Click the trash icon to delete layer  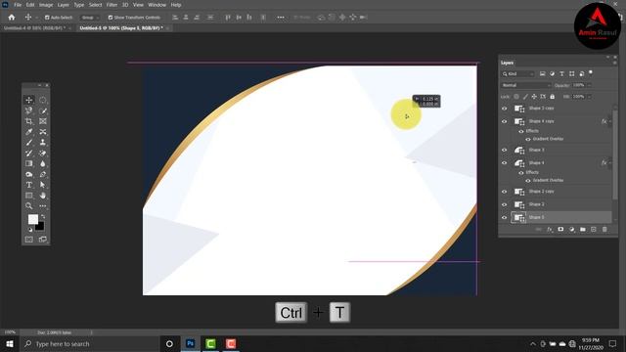[x=604, y=230]
